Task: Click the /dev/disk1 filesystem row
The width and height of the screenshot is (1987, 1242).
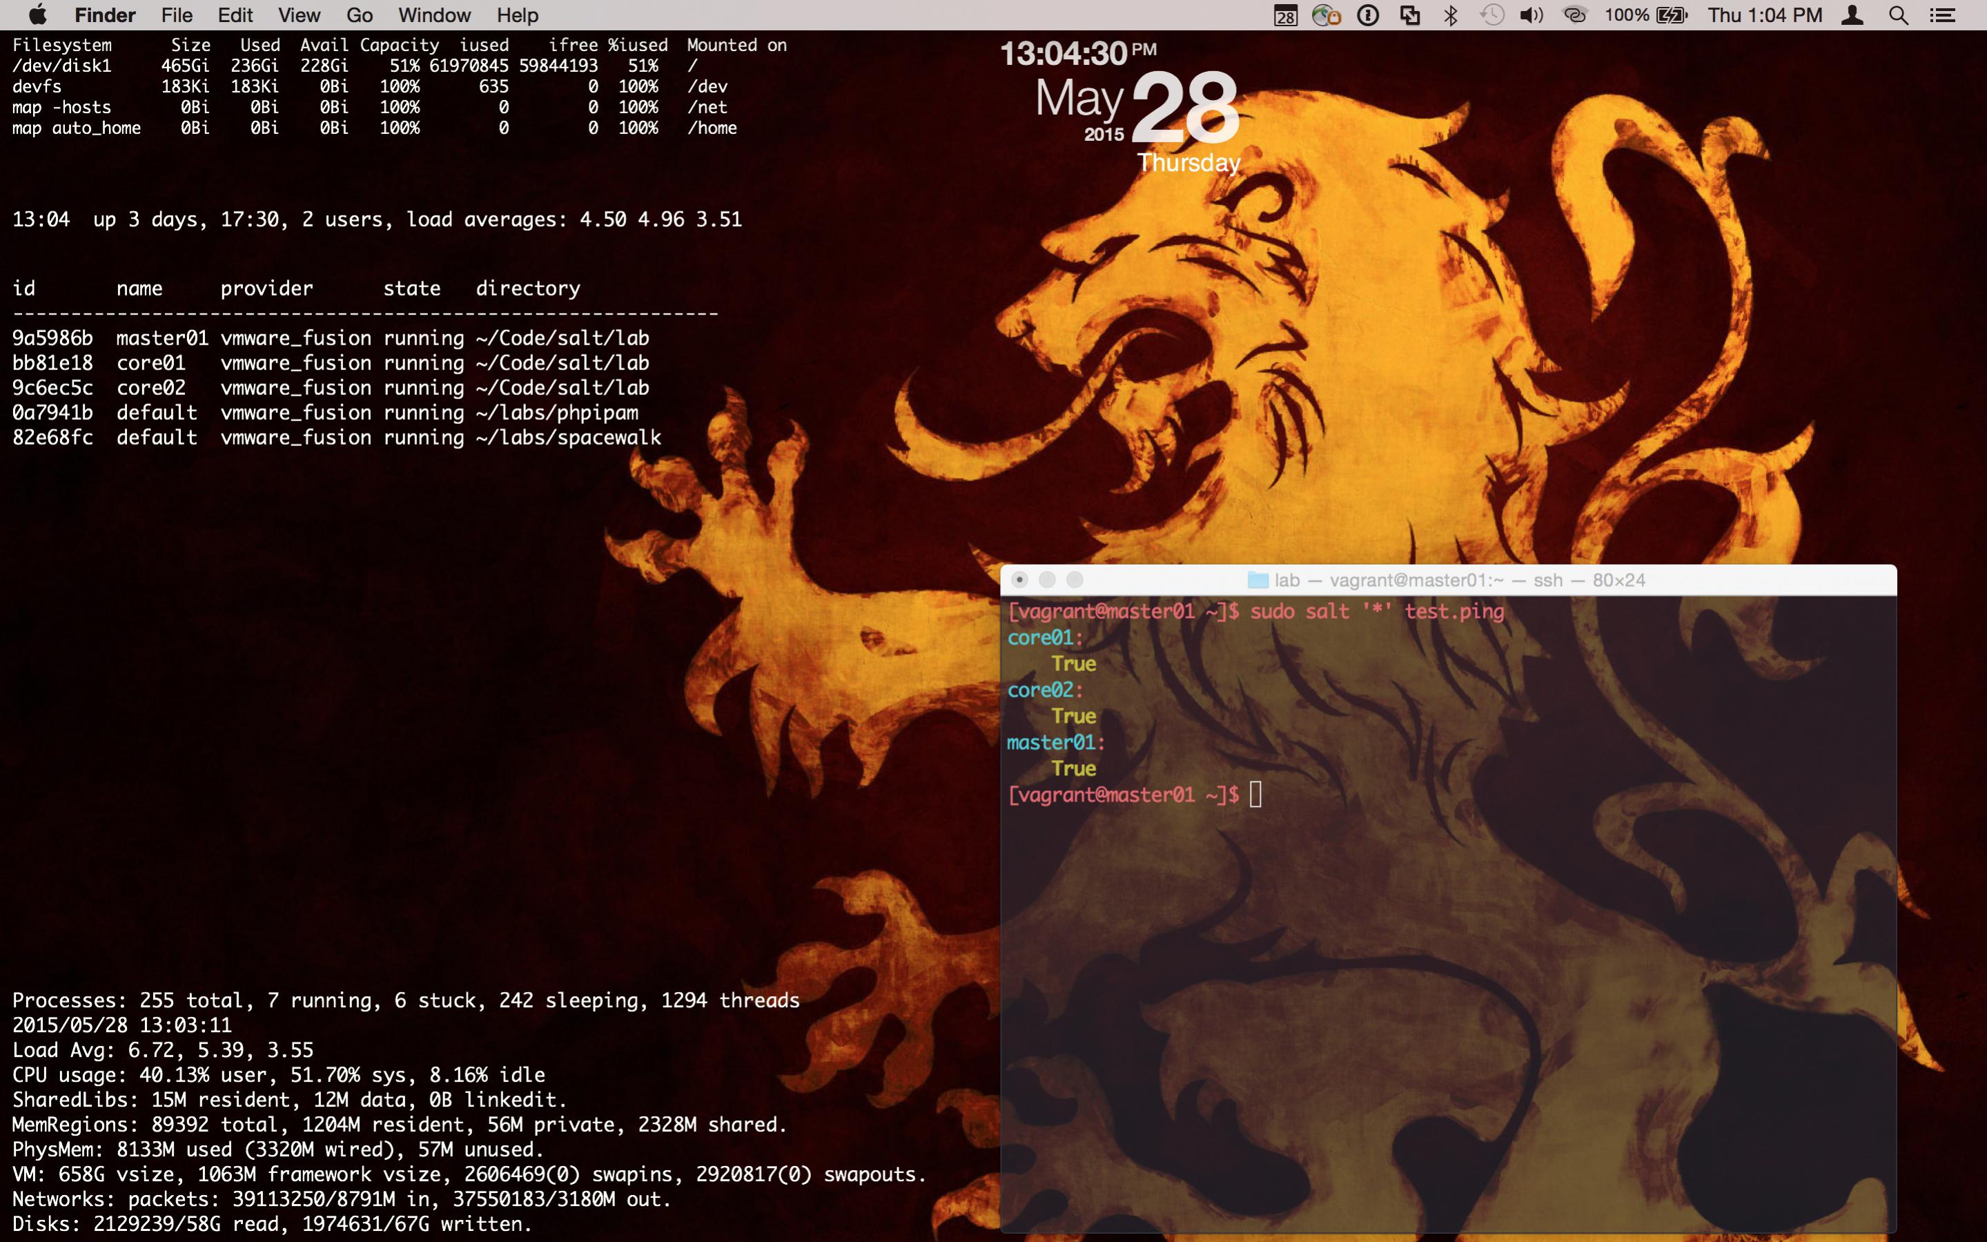Action: 355,66
